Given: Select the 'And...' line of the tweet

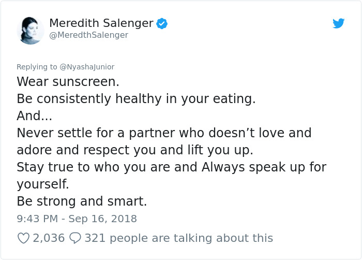Looking at the screenshot, I should pyautogui.click(x=35, y=115).
